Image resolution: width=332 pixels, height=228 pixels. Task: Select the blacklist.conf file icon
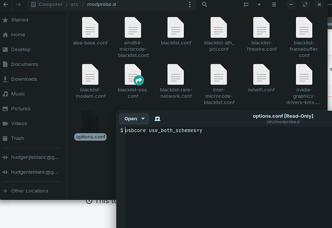tap(176, 27)
